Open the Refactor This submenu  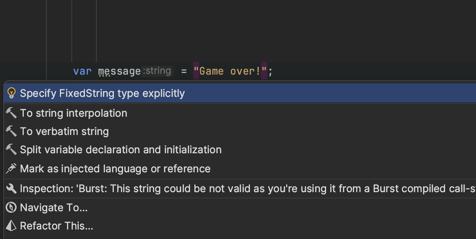56,226
